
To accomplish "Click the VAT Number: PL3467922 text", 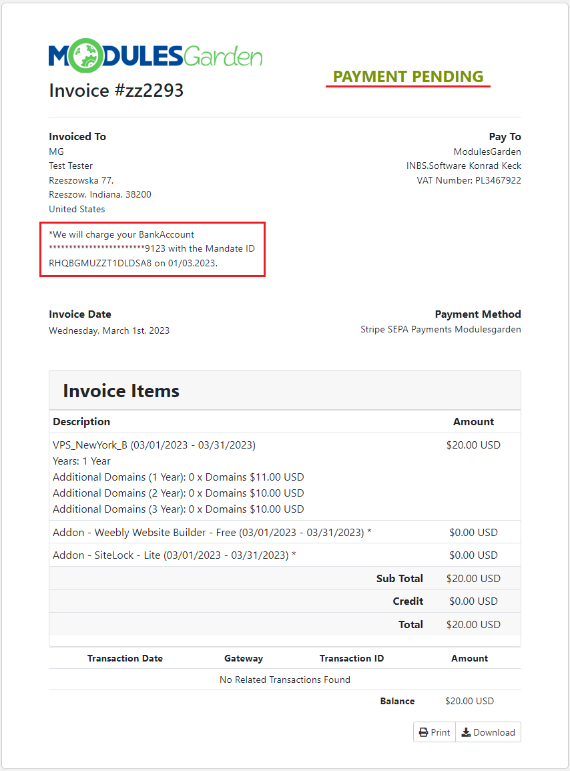I will point(469,180).
